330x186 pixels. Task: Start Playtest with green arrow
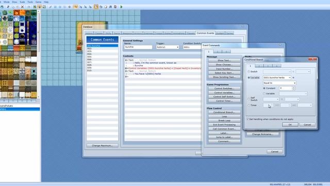point(122,7)
